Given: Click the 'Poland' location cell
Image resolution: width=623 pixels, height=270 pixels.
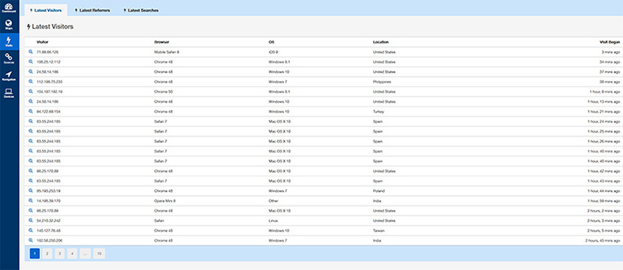Looking at the screenshot, I should click(378, 191).
